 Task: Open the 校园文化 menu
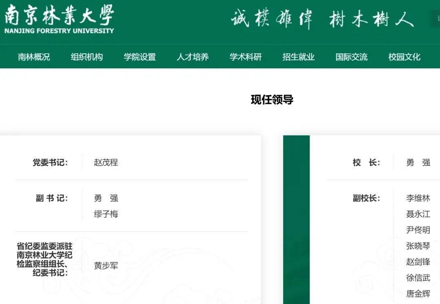(405, 57)
